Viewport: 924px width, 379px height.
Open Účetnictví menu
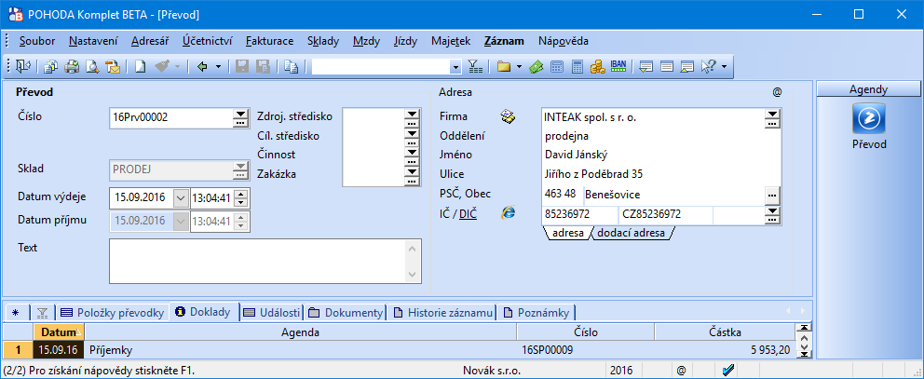click(208, 41)
